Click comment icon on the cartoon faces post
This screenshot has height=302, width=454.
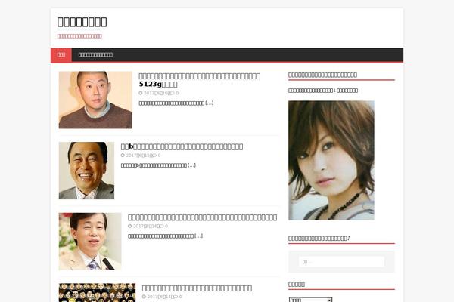pos(176,297)
